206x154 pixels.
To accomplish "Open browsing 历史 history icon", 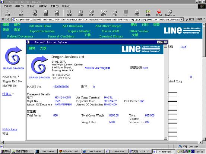I will [x=91, y=13].
